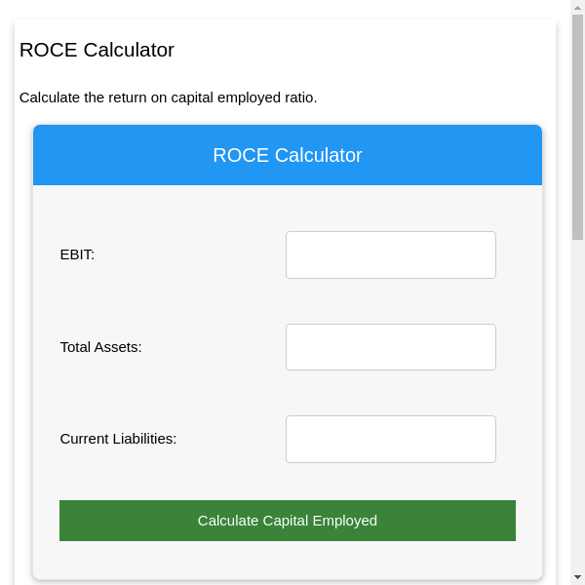585x585 pixels.
Task: Click the return on capital employed description text
Action: coord(168,97)
